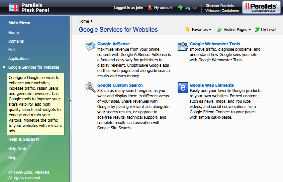The height and width of the screenshot is (182, 283).
Task: Open Mail in the Main Menu
Action: tap(12, 50)
